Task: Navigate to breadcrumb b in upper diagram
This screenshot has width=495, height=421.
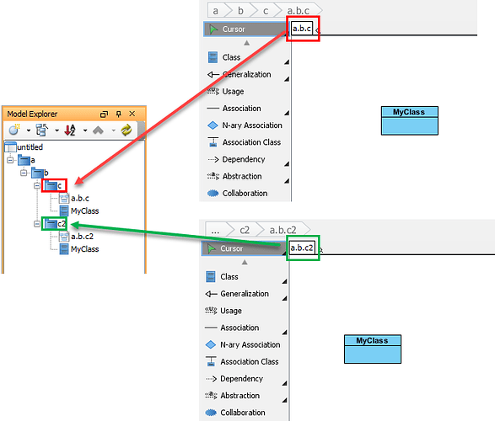Action: pos(240,11)
